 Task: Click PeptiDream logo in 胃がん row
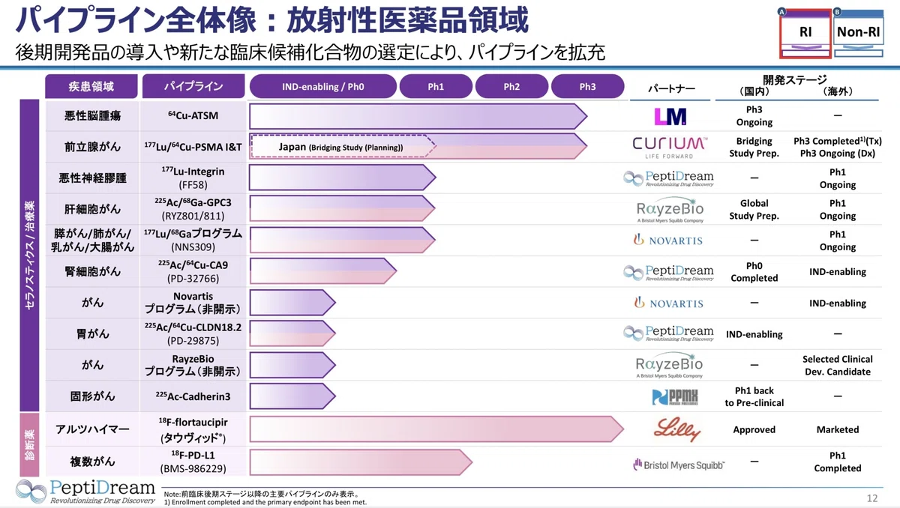668,334
